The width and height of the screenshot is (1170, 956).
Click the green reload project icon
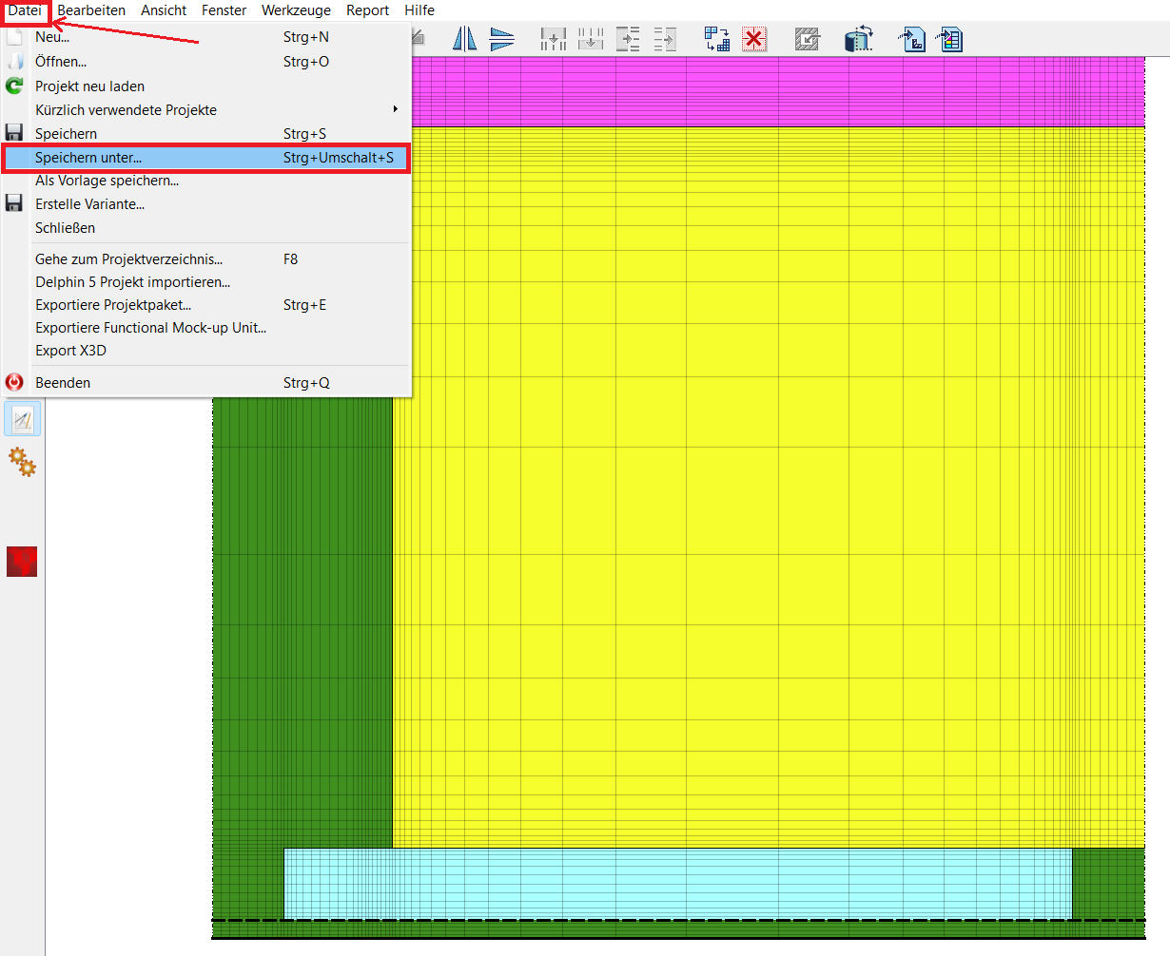[14, 86]
